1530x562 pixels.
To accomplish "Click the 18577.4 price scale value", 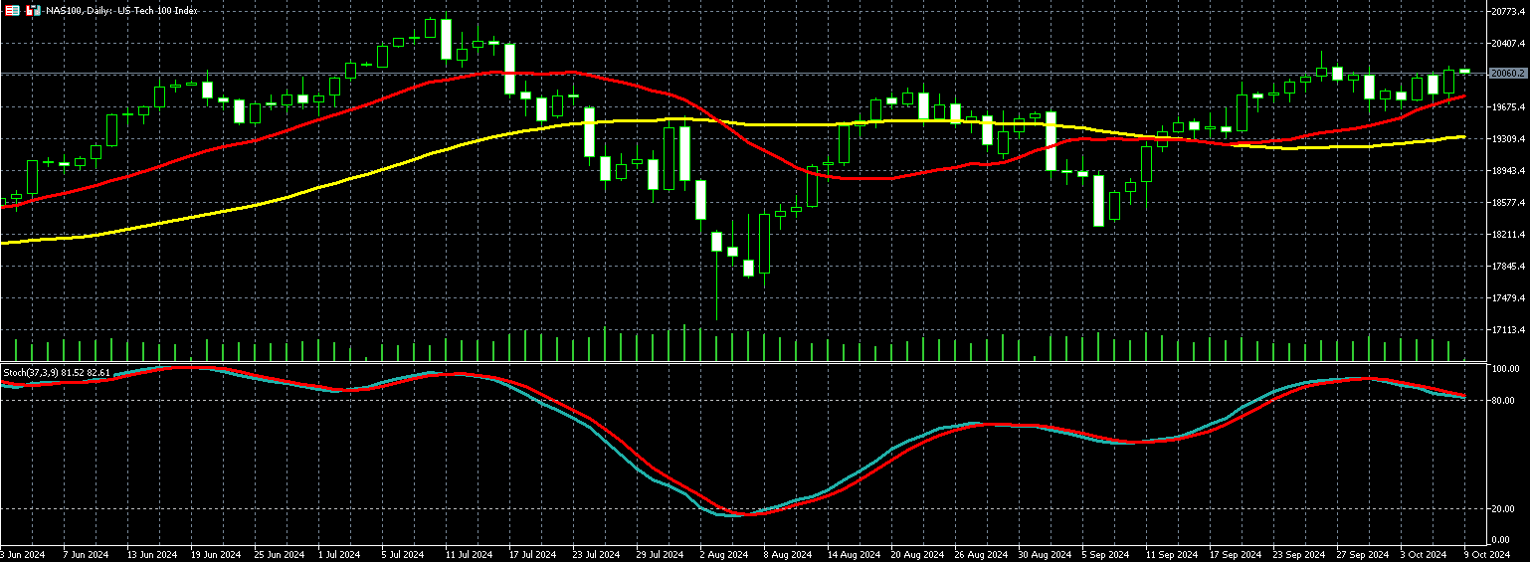I will pyautogui.click(x=1508, y=203).
